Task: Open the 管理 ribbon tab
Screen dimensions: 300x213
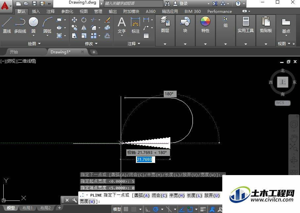Action: pyautogui.click(x=98, y=12)
